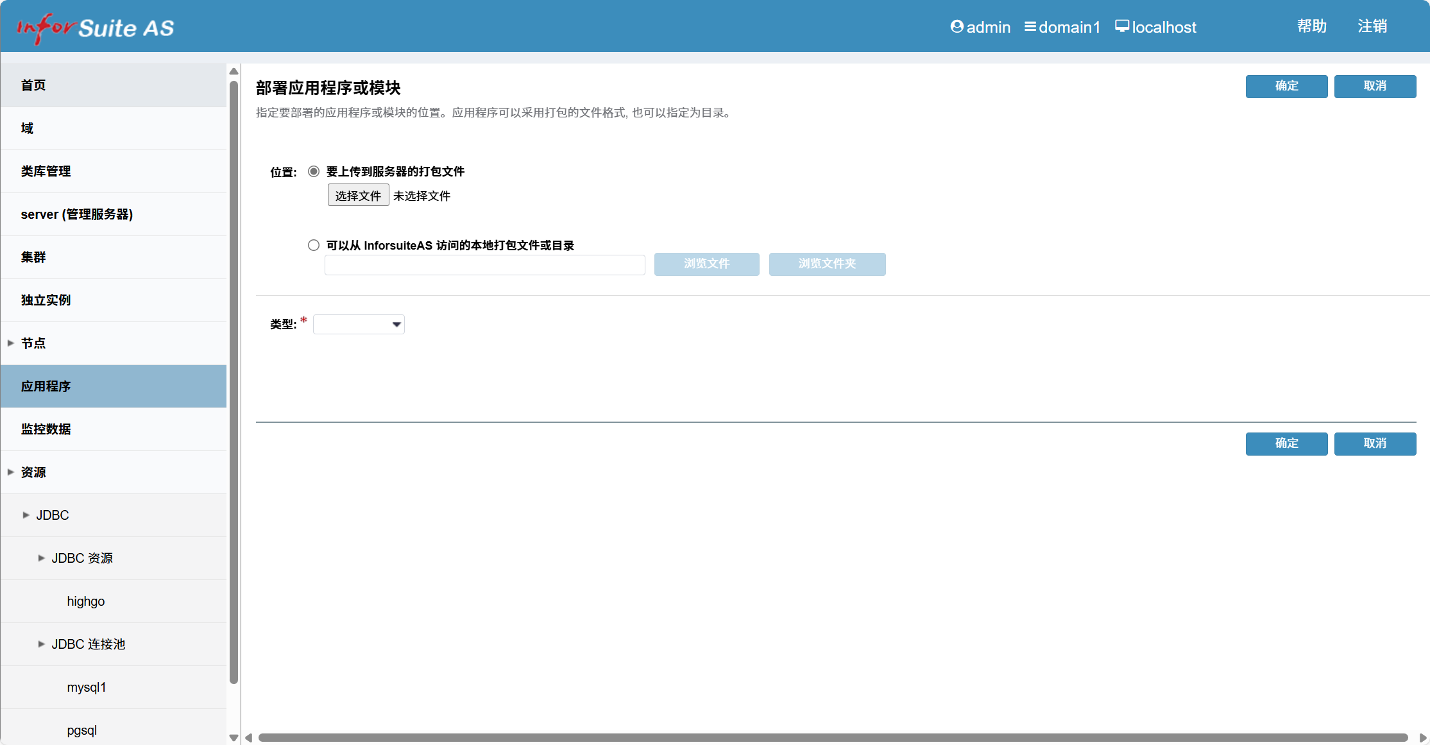
Task: Collapse the JDBC 连接池 node
Action: 42,644
